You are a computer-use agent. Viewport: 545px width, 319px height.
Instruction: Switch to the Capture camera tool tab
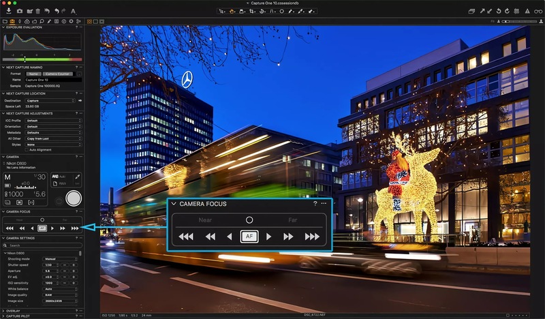coord(12,21)
